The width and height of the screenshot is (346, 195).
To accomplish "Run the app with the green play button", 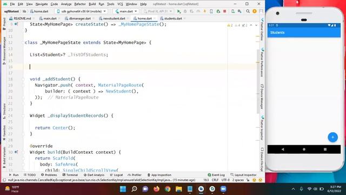I will pos(179,11).
